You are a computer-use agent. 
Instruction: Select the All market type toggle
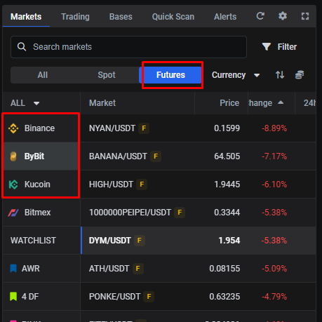43,75
